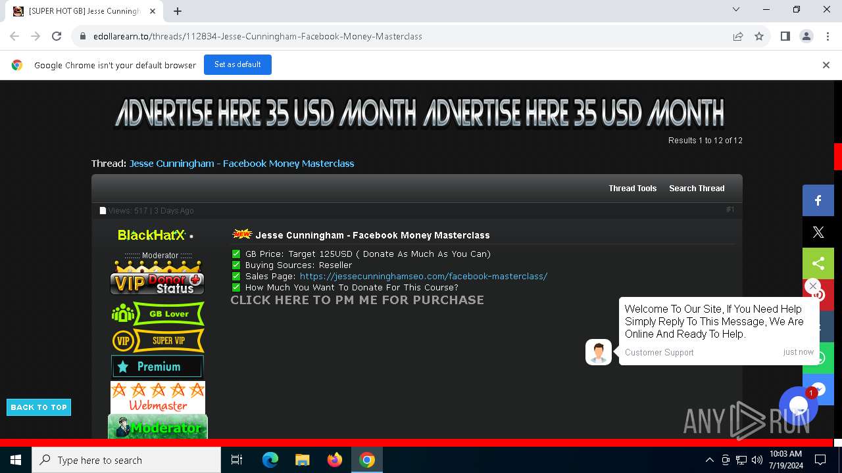Screen dimensions: 842x473
Task: Click Here To PM Me For Purchase
Action: (x=357, y=300)
